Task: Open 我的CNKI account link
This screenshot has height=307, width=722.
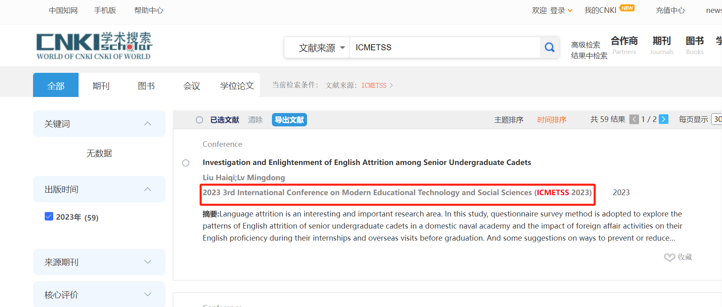Action: click(600, 10)
